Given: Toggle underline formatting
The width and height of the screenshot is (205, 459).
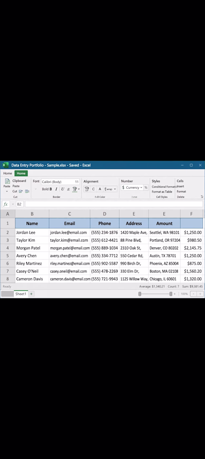Looking at the screenshot, I should [x=62, y=189].
